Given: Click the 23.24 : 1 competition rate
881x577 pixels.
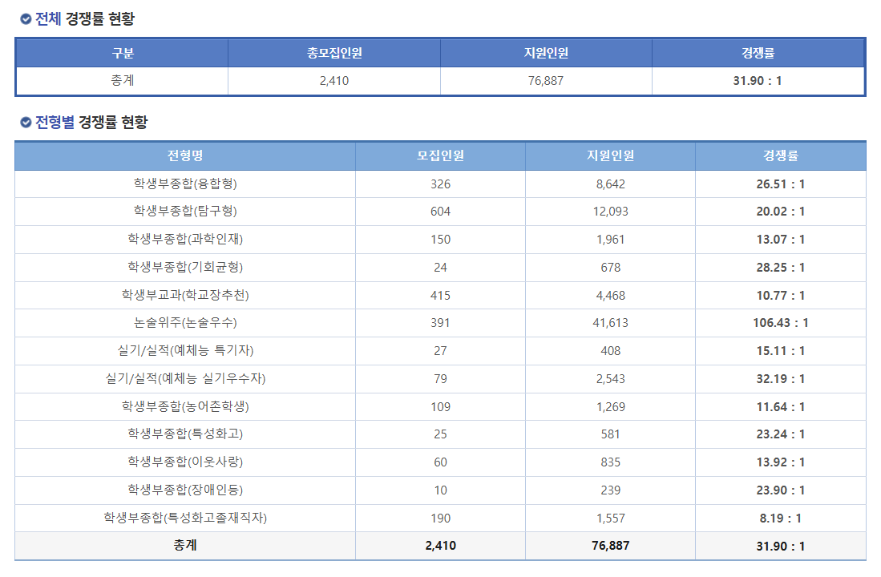Looking at the screenshot, I should 781,435.
